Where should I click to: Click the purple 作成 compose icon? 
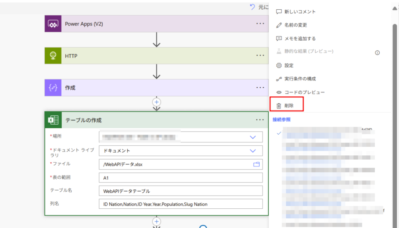point(53,88)
